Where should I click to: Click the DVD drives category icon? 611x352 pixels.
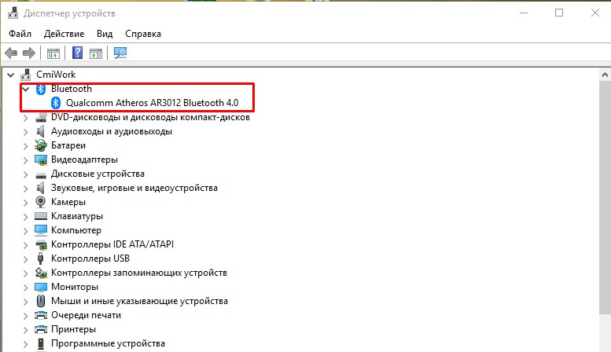[41, 117]
